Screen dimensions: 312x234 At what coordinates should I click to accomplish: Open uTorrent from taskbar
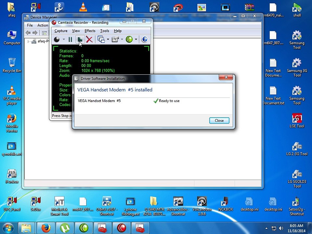click(x=65, y=228)
